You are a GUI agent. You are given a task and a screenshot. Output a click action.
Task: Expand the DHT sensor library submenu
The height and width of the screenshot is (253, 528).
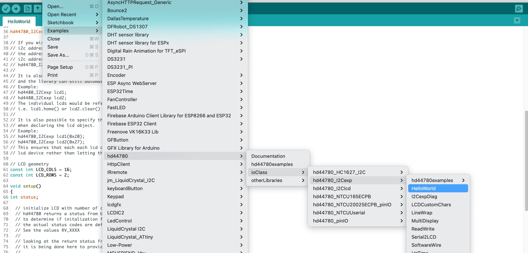pyautogui.click(x=175, y=35)
